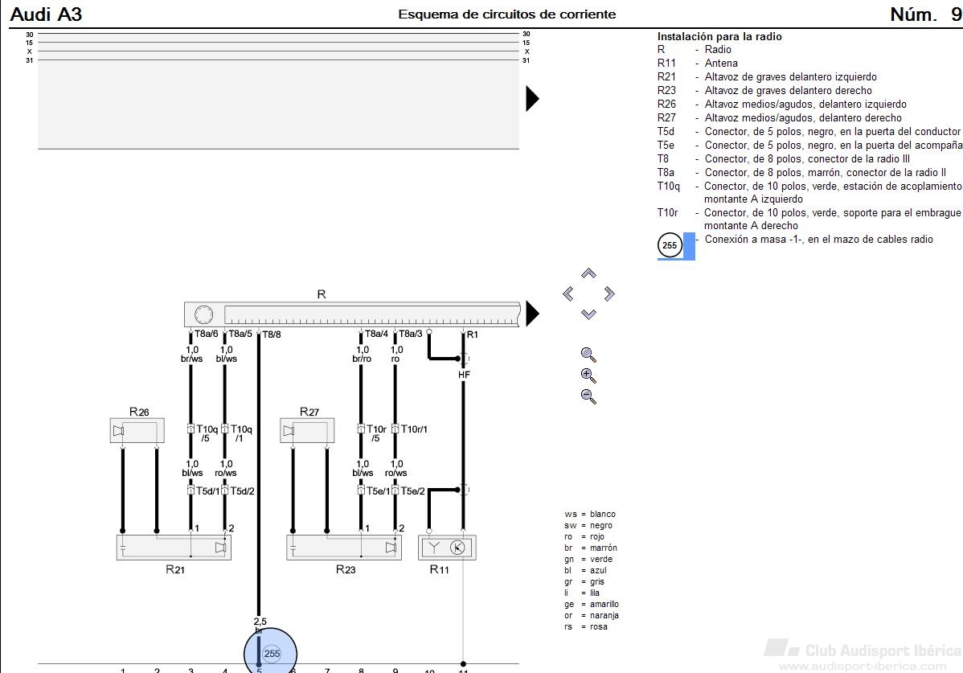Click the T10q /5 connector label
The width and height of the screenshot is (963, 673).
point(207,433)
